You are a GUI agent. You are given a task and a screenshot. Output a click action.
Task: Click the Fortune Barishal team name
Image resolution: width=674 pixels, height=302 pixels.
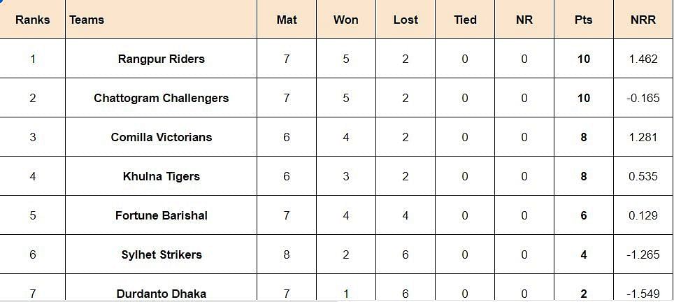pyautogui.click(x=162, y=215)
